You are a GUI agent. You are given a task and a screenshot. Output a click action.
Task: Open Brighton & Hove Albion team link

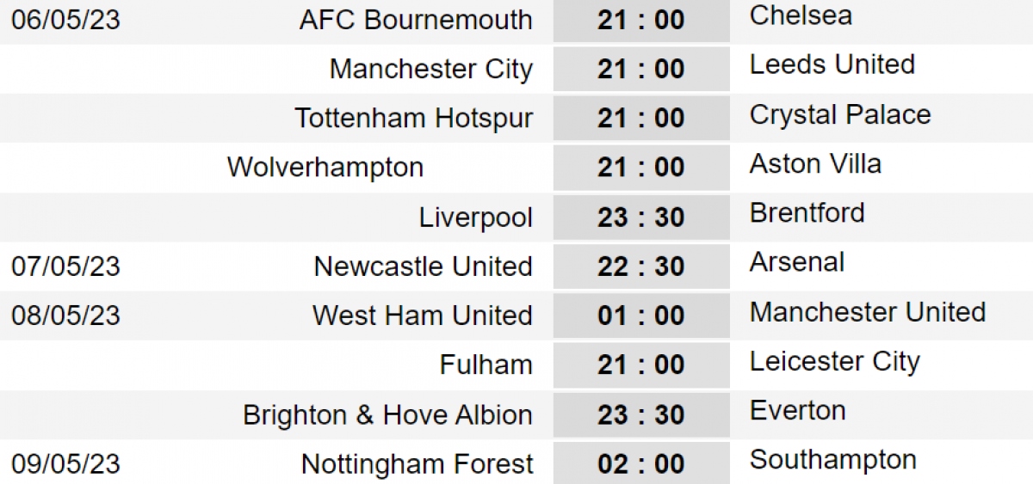click(x=387, y=415)
